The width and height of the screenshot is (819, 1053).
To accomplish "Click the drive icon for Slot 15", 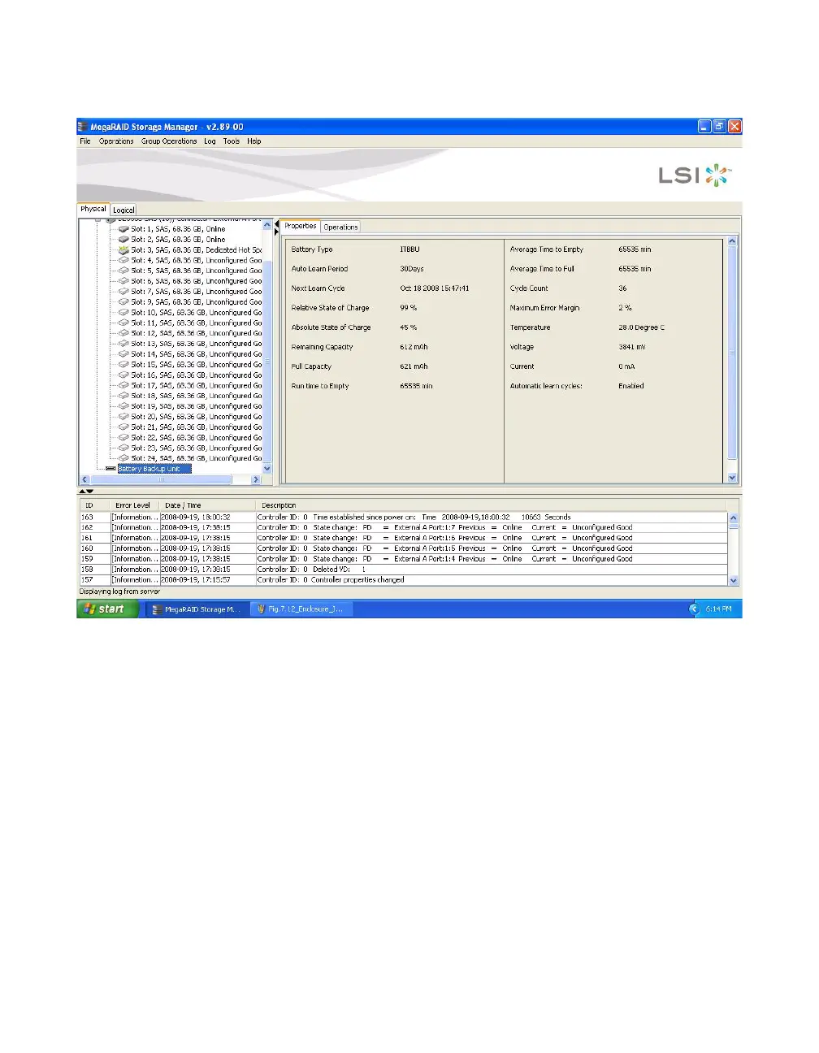I will point(123,365).
